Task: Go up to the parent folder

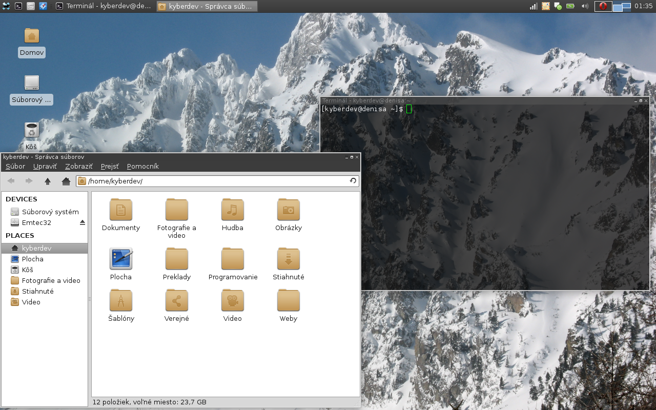Action: click(48, 181)
